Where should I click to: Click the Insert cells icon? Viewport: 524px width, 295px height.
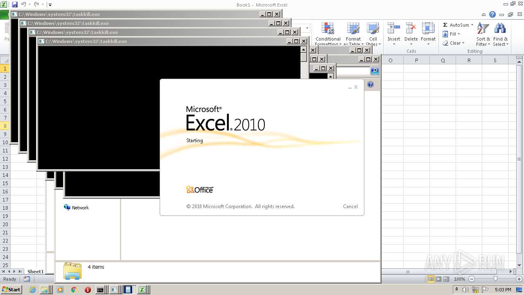point(394,29)
